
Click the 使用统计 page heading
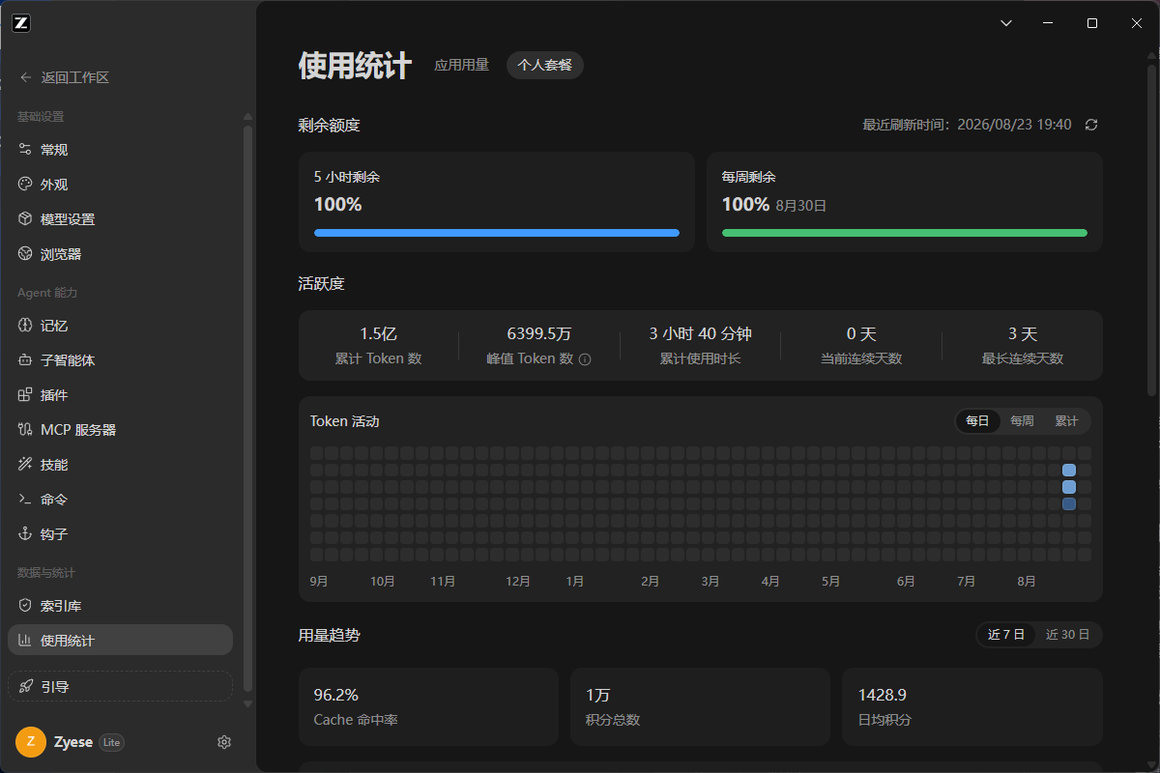point(355,66)
